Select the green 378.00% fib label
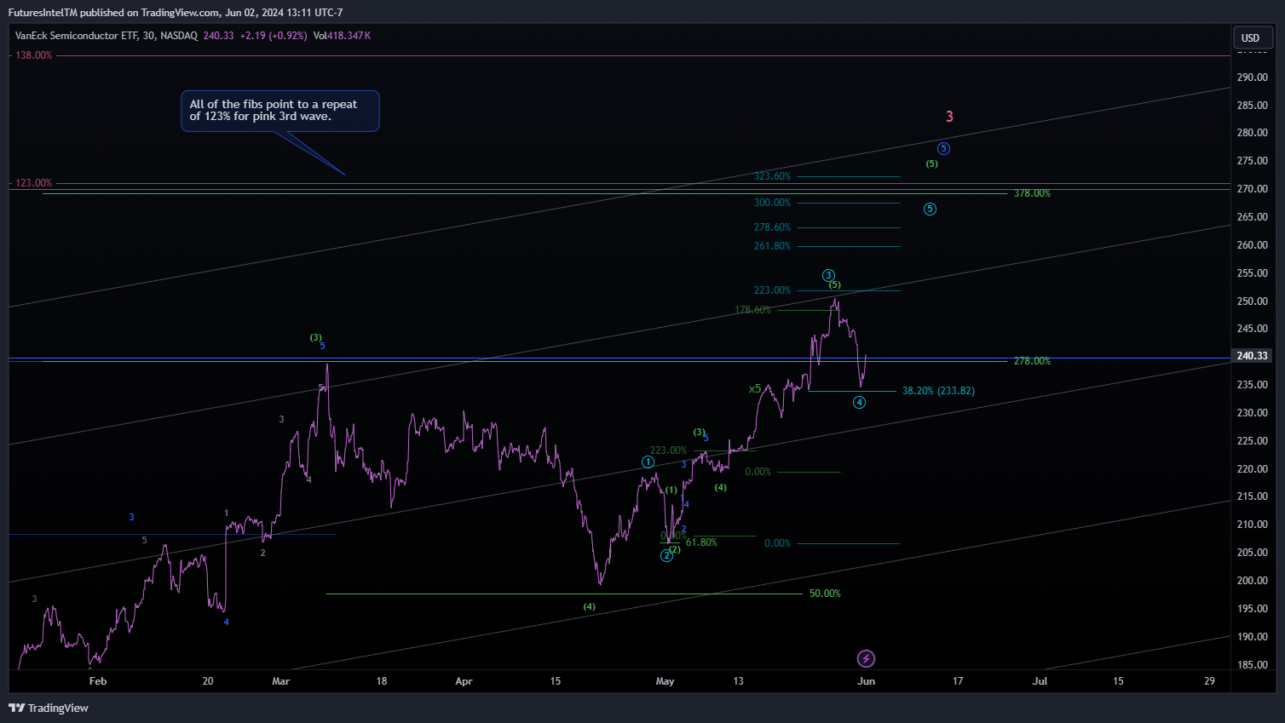The image size is (1285, 723). pyautogui.click(x=1032, y=193)
